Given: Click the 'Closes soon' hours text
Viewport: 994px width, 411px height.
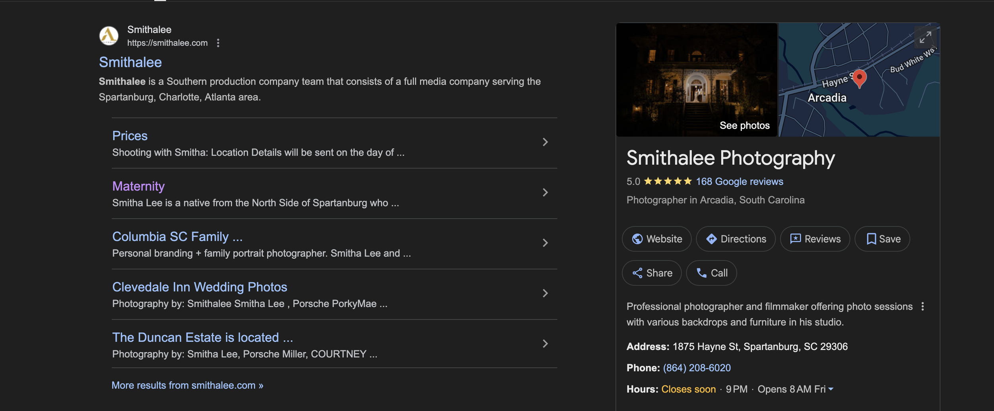Looking at the screenshot, I should (x=688, y=389).
